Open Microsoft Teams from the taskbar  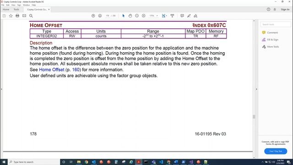(x=154, y=162)
